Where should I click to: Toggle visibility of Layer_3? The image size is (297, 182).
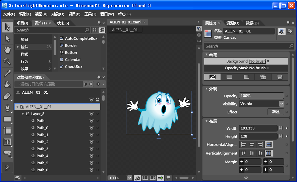click(x=92, y=114)
